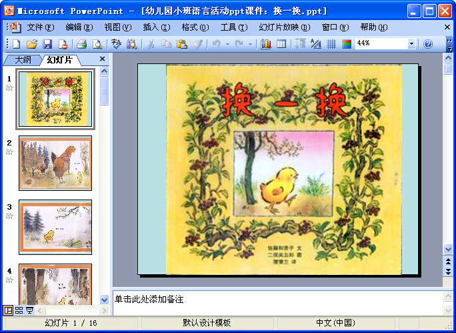The height and width of the screenshot is (333, 456).
Task: Open the 视图(V) menu
Action: (x=118, y=27)
